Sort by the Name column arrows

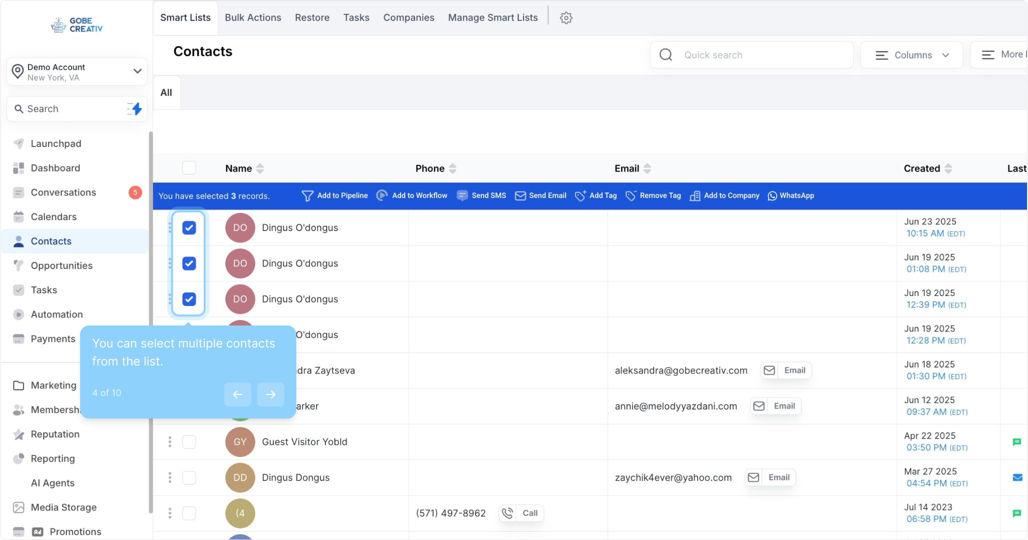pos(260,168)
